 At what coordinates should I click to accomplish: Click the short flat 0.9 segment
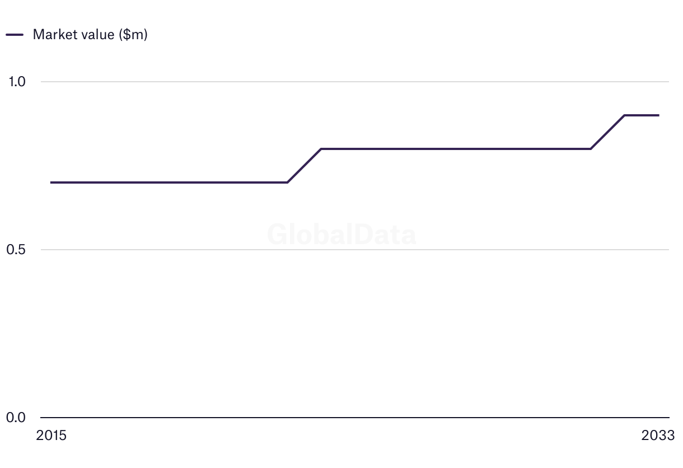tap(642, 115)
